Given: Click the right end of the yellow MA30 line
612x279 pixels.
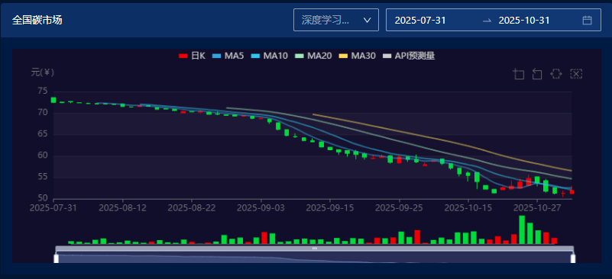Looking at the screenshot, I should click(571, 170).
